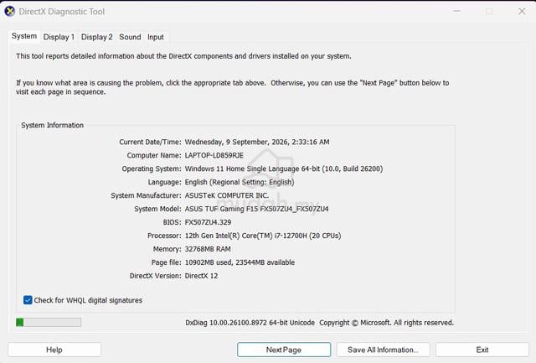536x363 pixels.
Task: Click the Microsoft copyright notice text
Action: 387,323
